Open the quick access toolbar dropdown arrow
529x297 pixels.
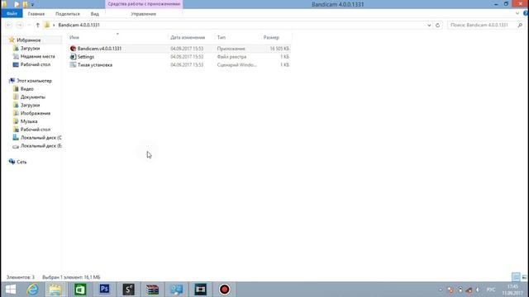coord(32,5)
